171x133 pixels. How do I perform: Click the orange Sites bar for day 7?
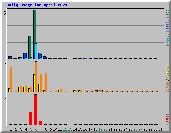[x=41, y=83]
